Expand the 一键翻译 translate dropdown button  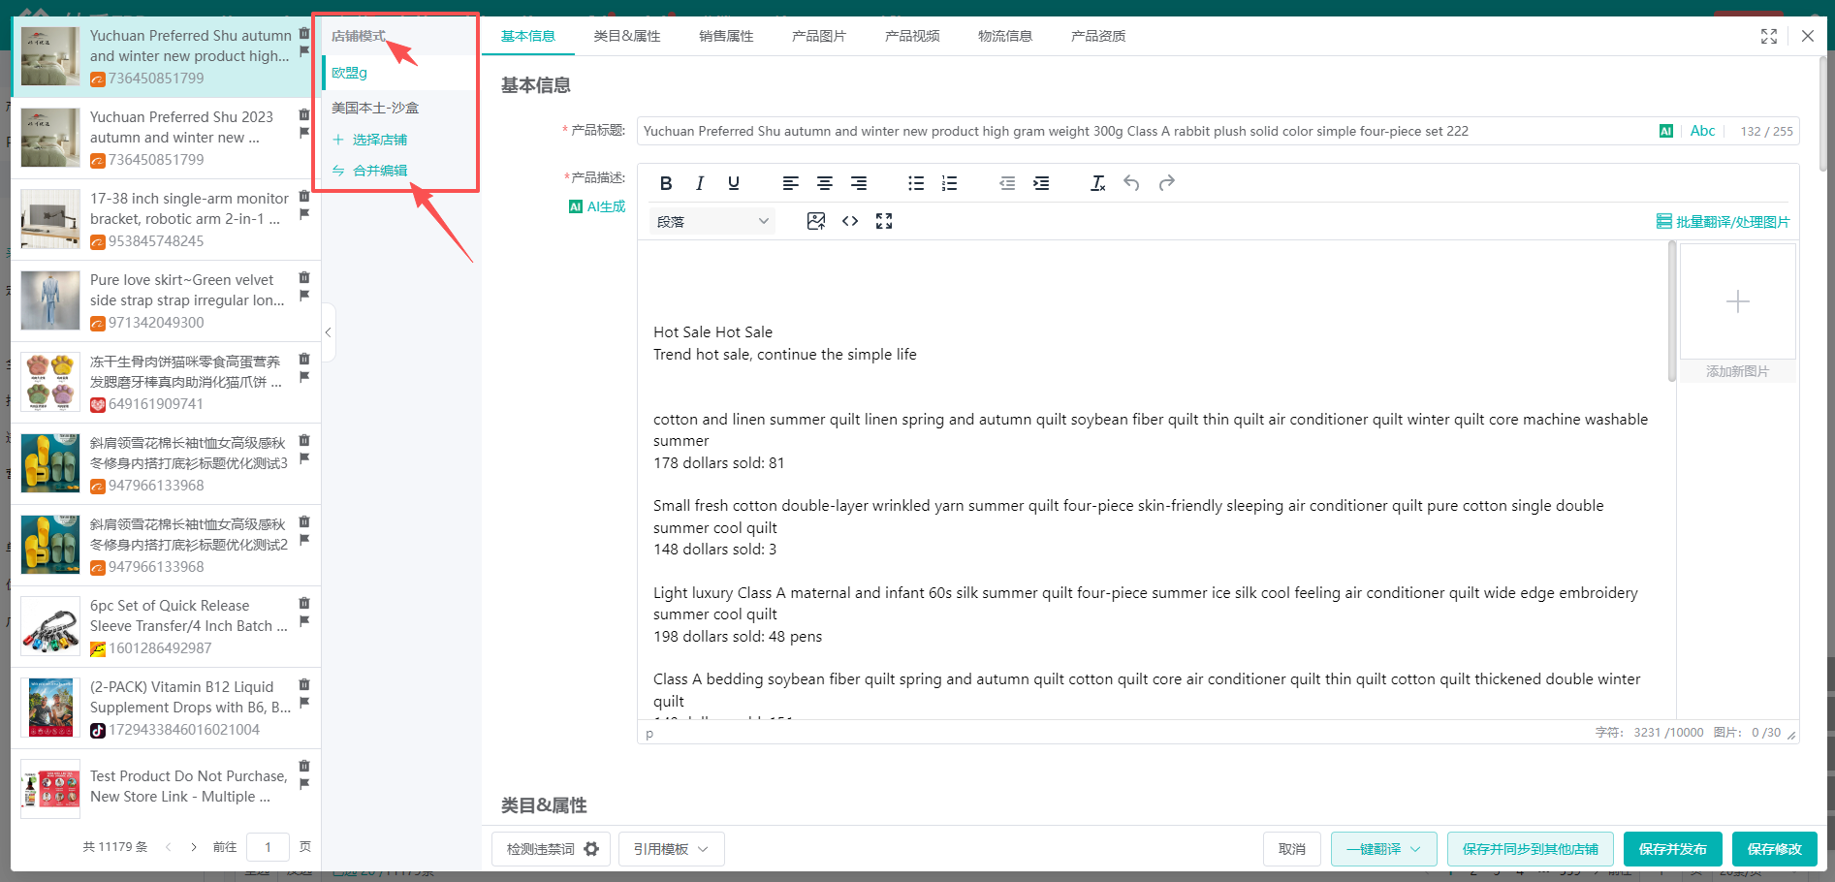click(x=1415, y=848)
